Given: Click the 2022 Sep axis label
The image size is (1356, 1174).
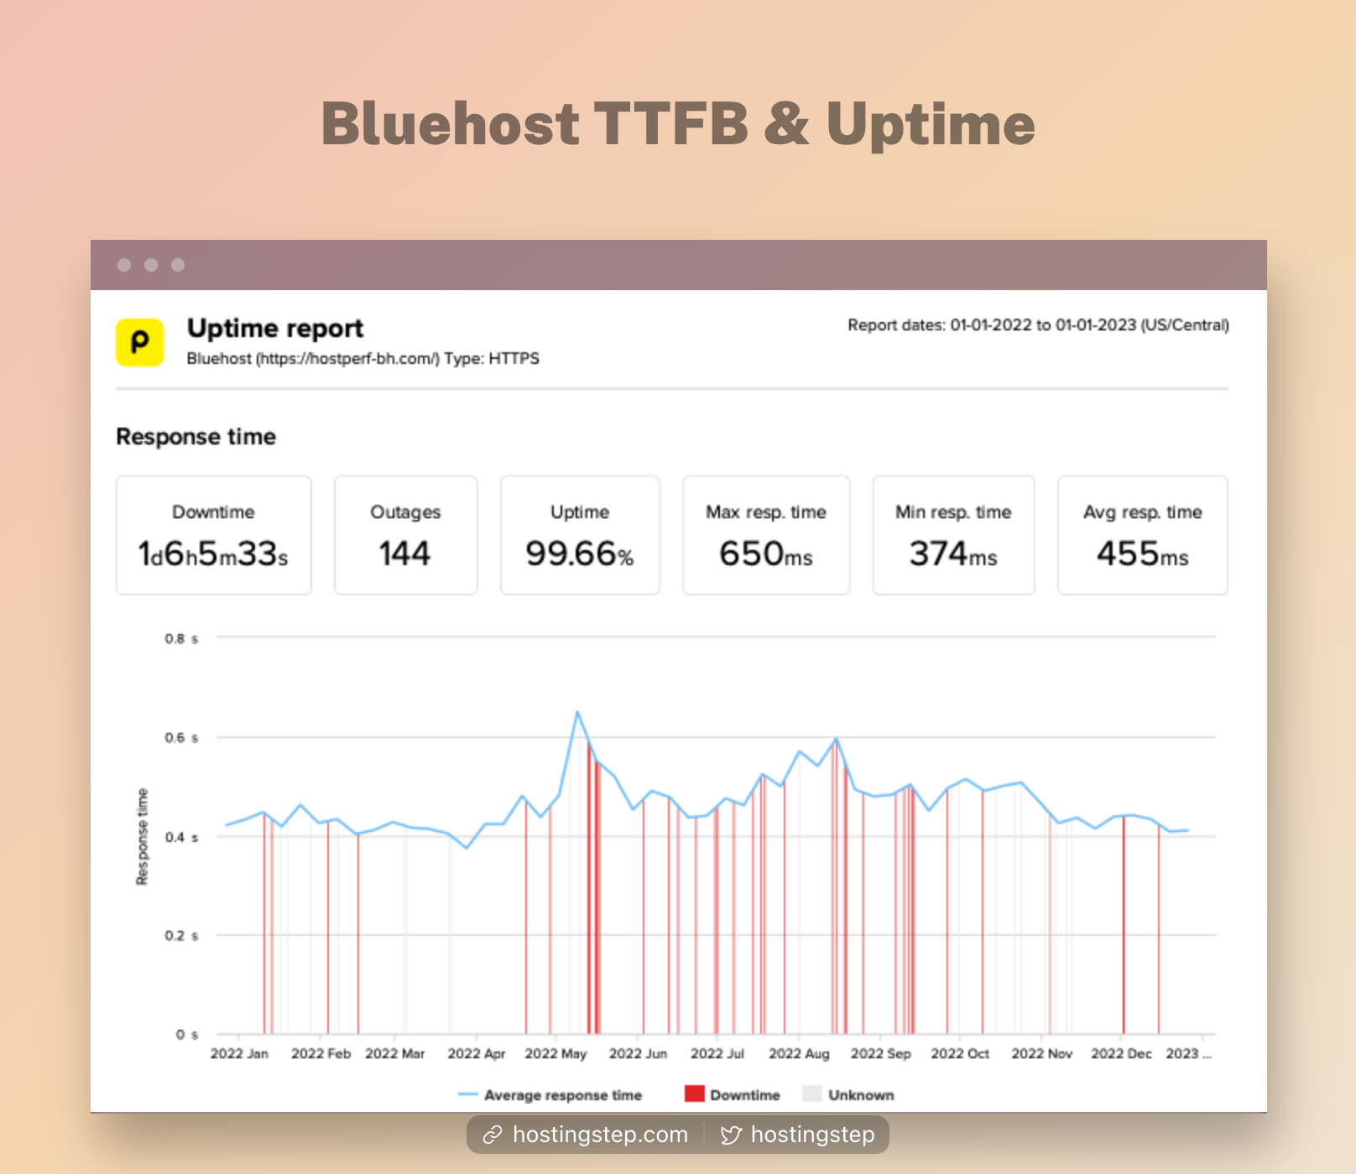Looking at the screenshot, I should pyautogui.click(x=880, y=1054).
